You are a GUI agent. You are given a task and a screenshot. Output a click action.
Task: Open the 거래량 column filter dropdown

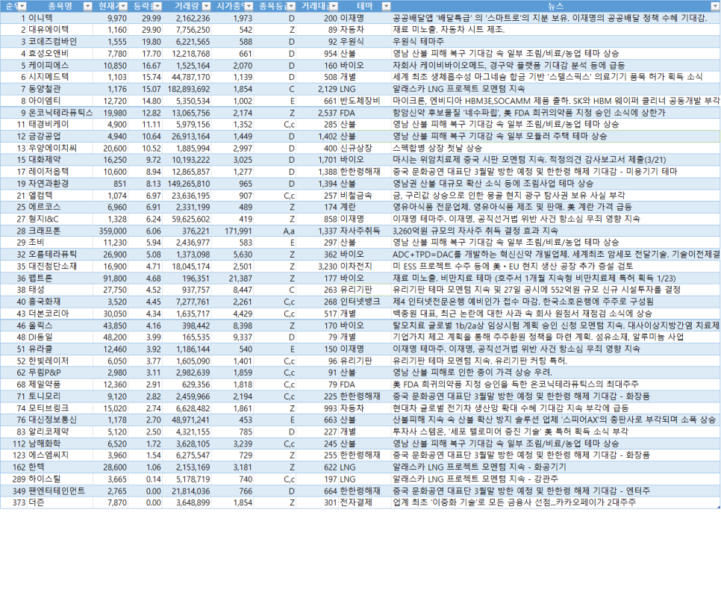point(207,6)
